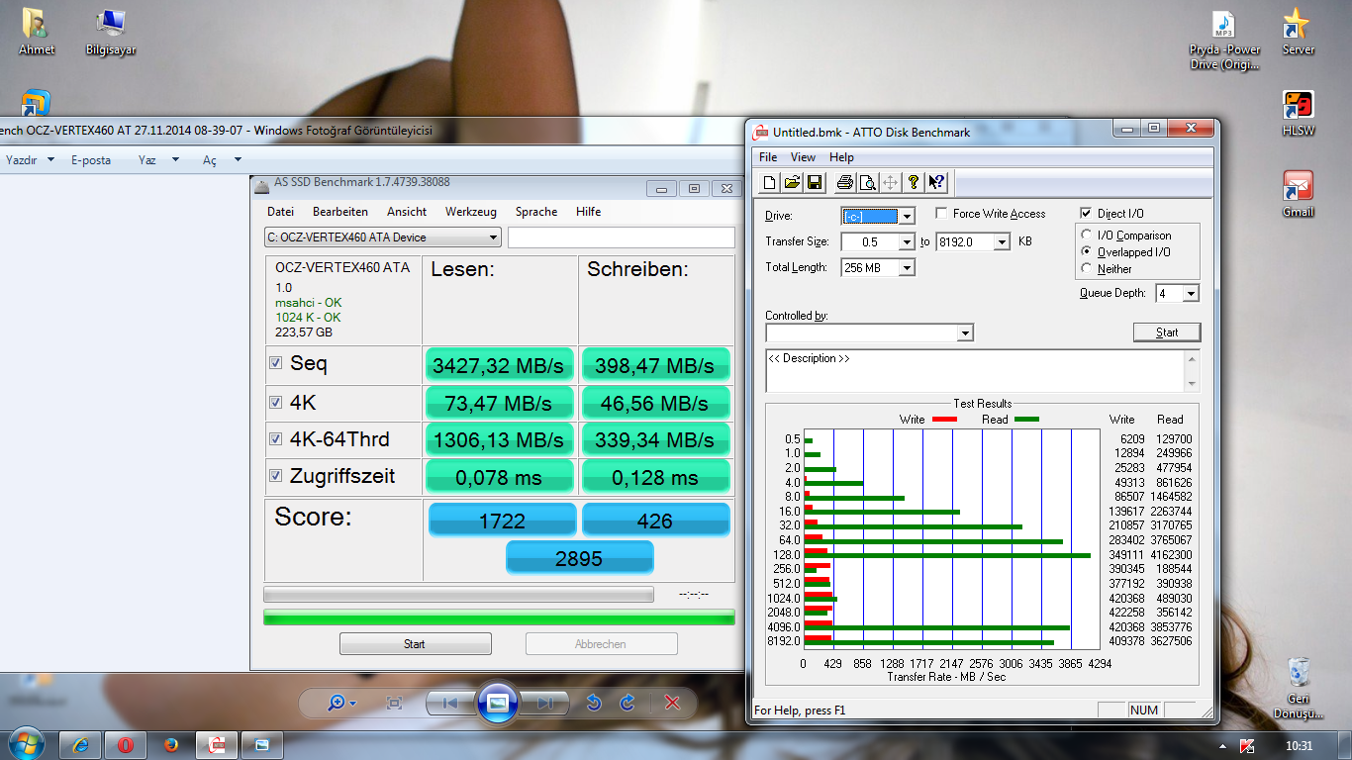The width and height of the screenshot is (1352, 760).
Task: Open the Ahmet user folder on desktop
Action: [x=37, y=31]
